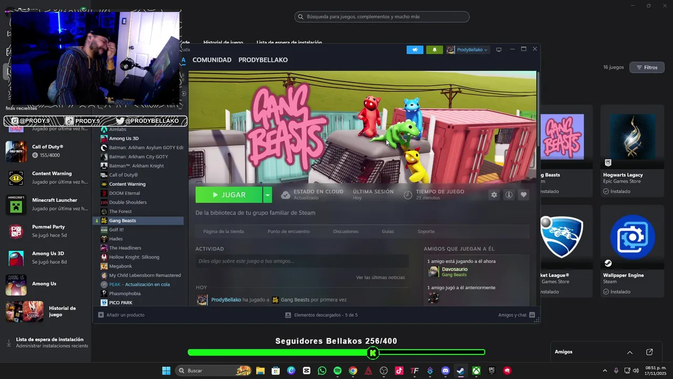Viewport: 673px width, 379px height.
Task: Open Spotify from the taskbar
Action: [x=338, y=371]
